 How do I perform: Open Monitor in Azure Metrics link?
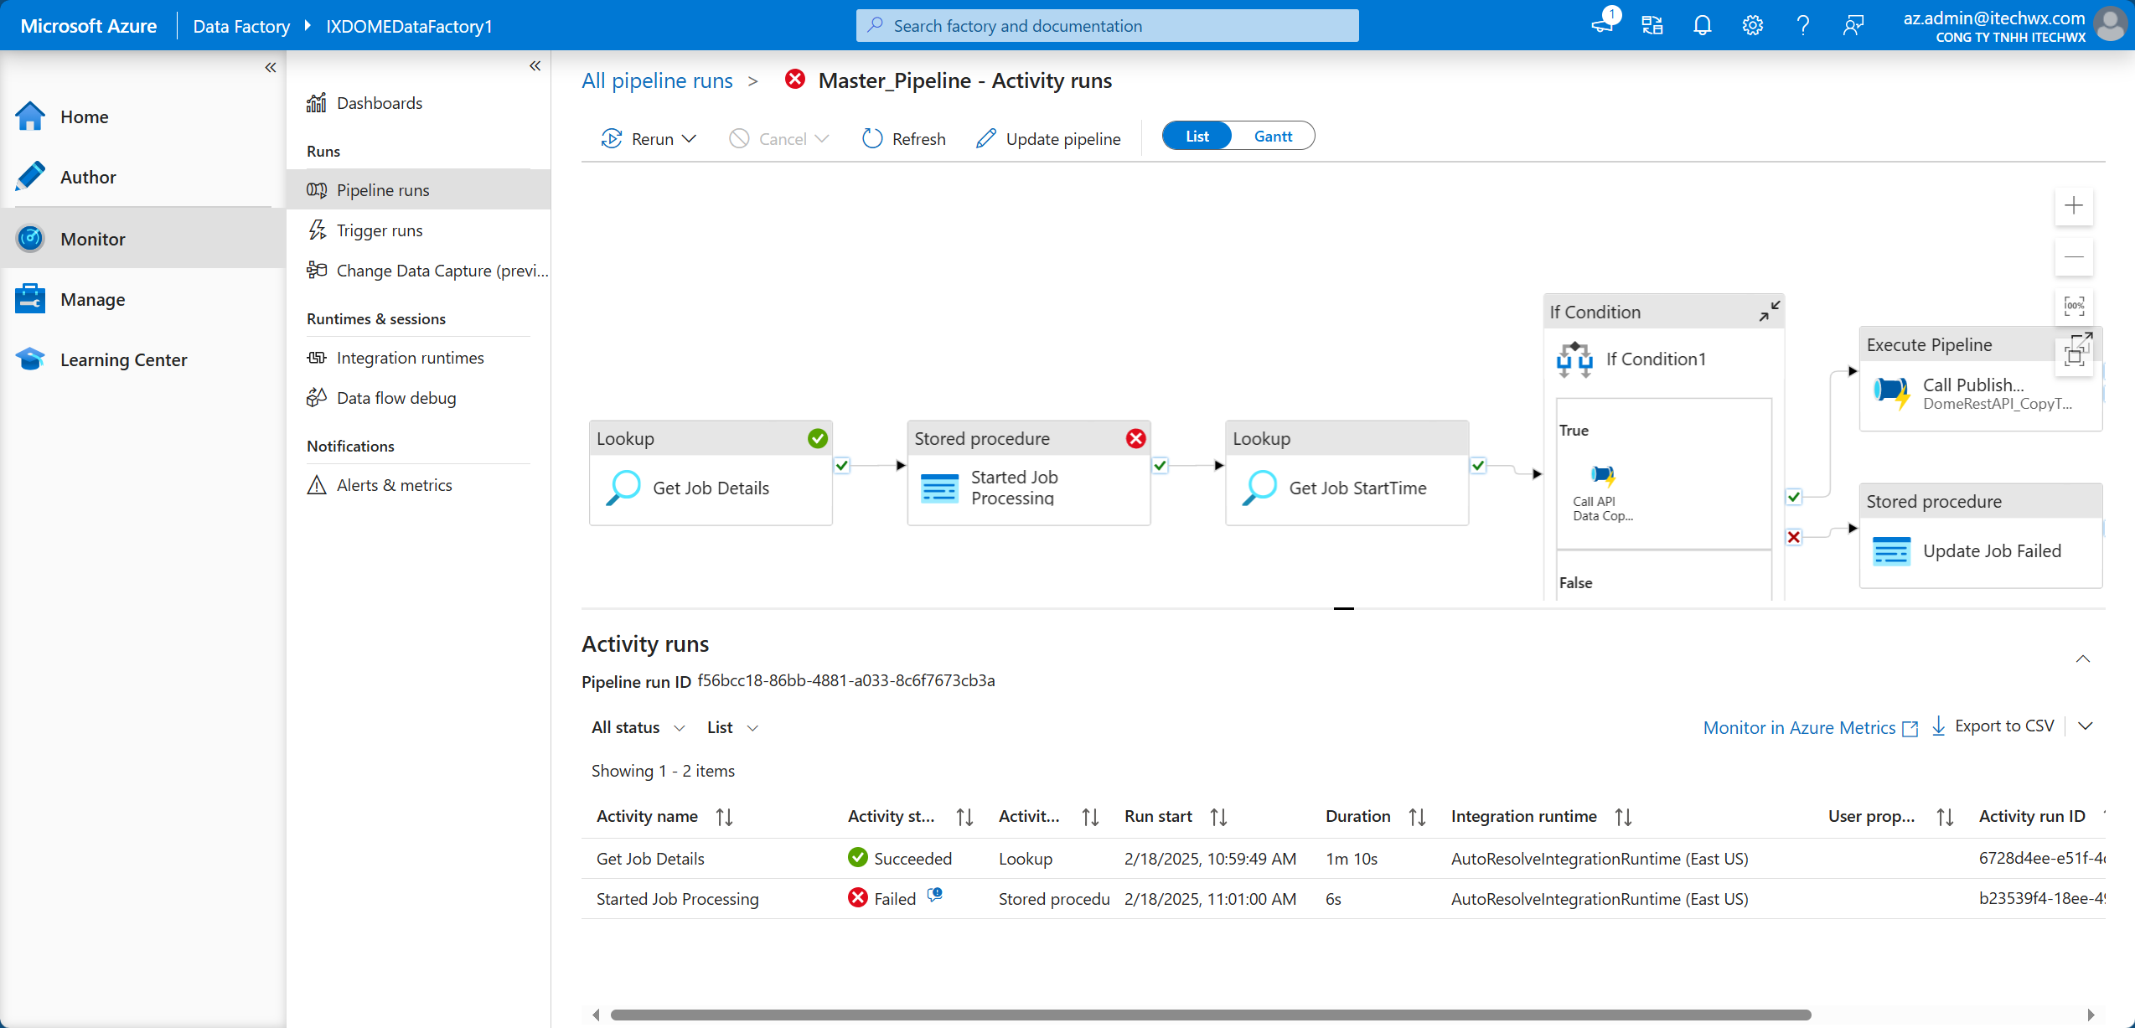click(x=1811, y=727)
